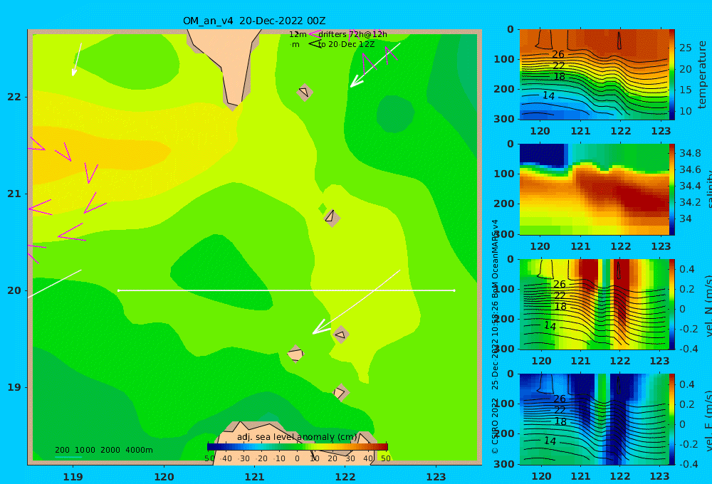
Task: Click contour label 14 in the temperature panel
Action: pyautogui.click(x=548, y=96)
